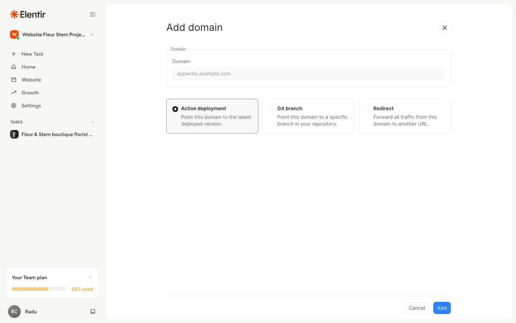Collapse the Your Team plan card
516x323 pixels.
pyautogui.click(x=90, y=277)
